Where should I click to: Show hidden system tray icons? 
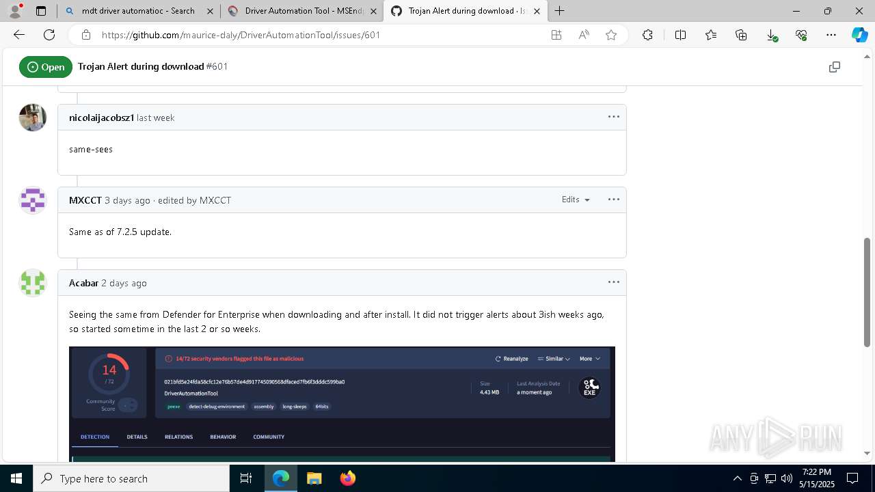coord(737,478)
